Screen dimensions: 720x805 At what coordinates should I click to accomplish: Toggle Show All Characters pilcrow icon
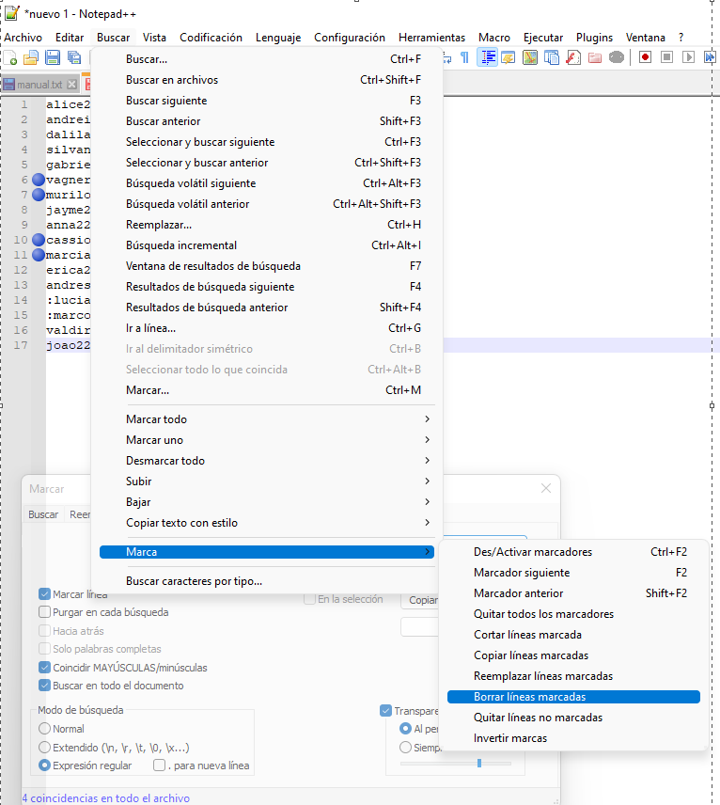pyautogui.click(x=464, y=57)
